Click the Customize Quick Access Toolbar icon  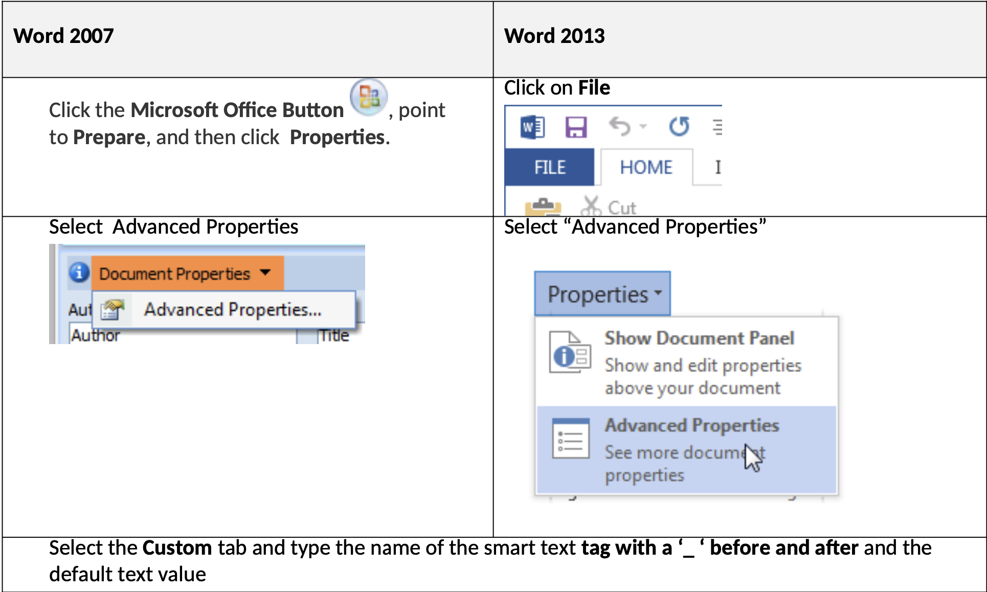[x=717, y=127]
